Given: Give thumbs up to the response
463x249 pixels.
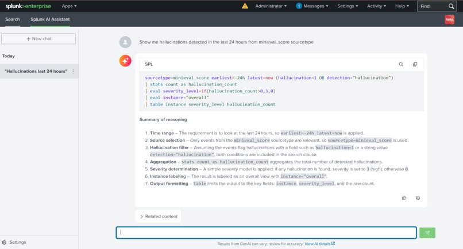Looking at the screenshot, I should point(404,198).
